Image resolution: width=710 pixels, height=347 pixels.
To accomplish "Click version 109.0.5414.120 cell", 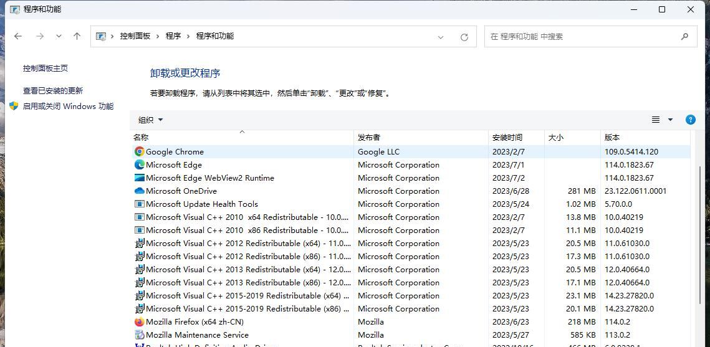I will (631, 152).
